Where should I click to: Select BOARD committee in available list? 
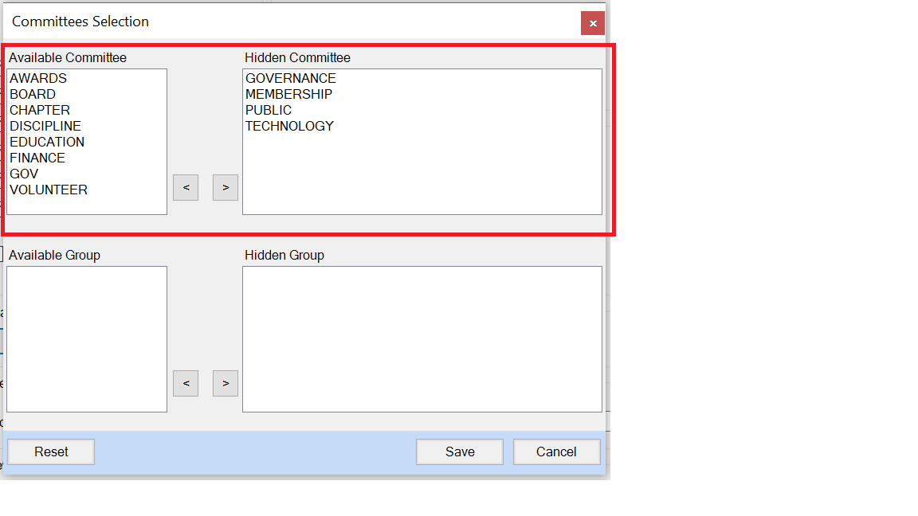click(x=33, y=94)
